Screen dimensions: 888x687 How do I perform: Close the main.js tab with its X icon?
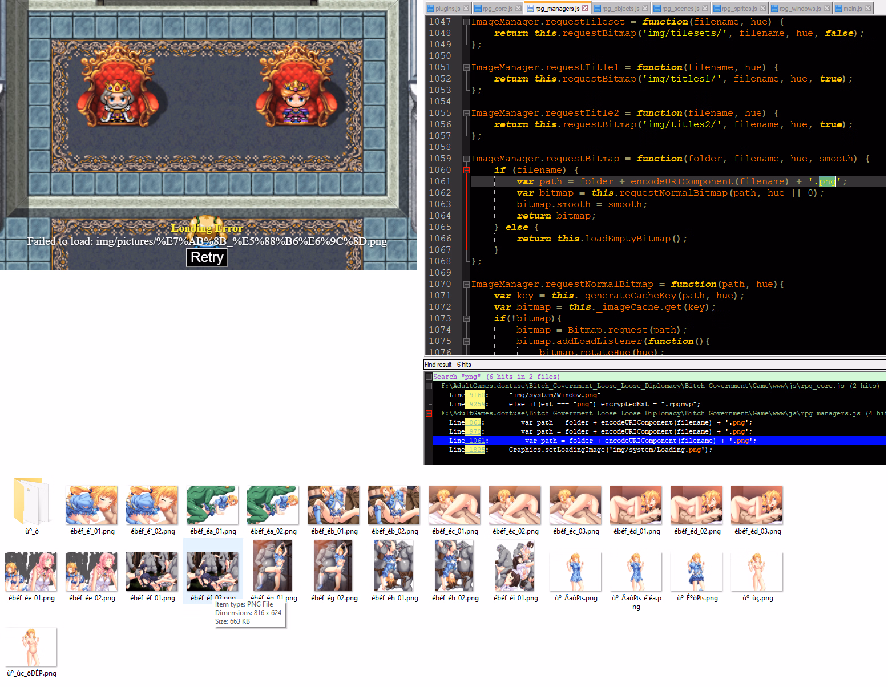868,9
